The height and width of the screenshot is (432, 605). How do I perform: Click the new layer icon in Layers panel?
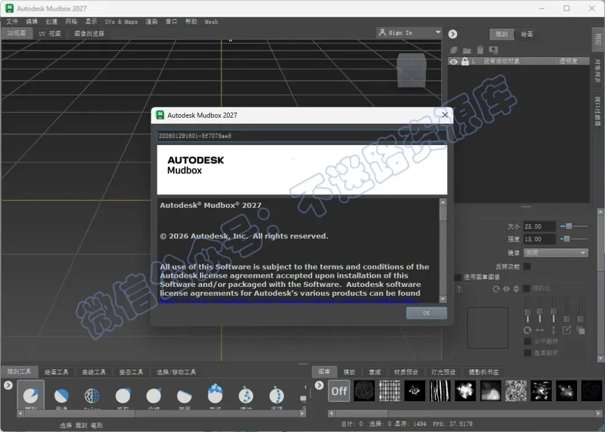tap(454, 50)
